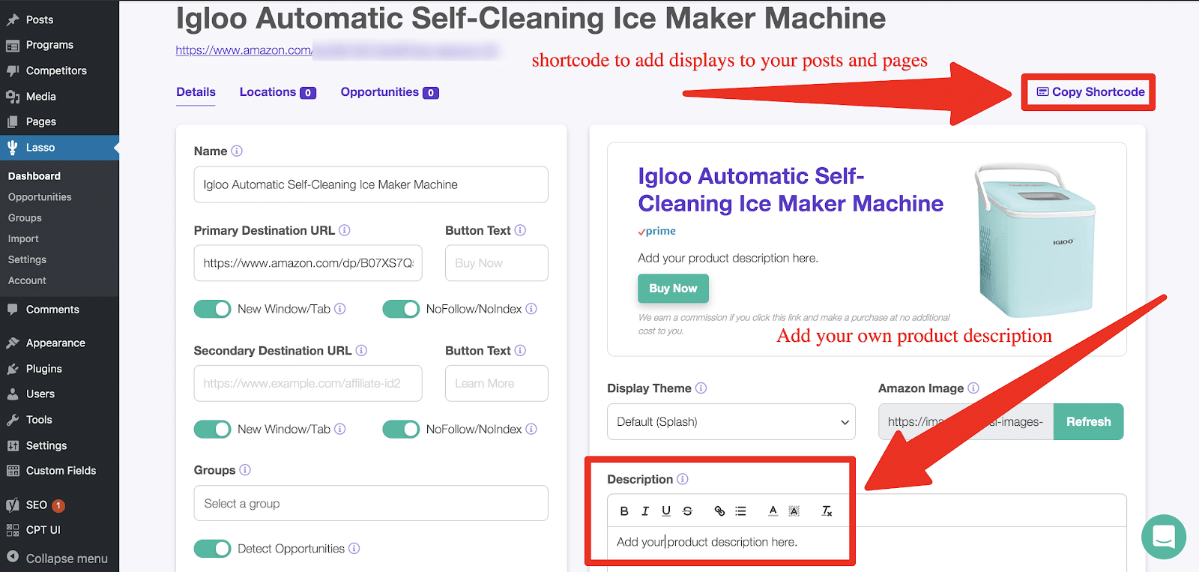
Task: Pick a text highlight color in the Description
Action: 794,511
